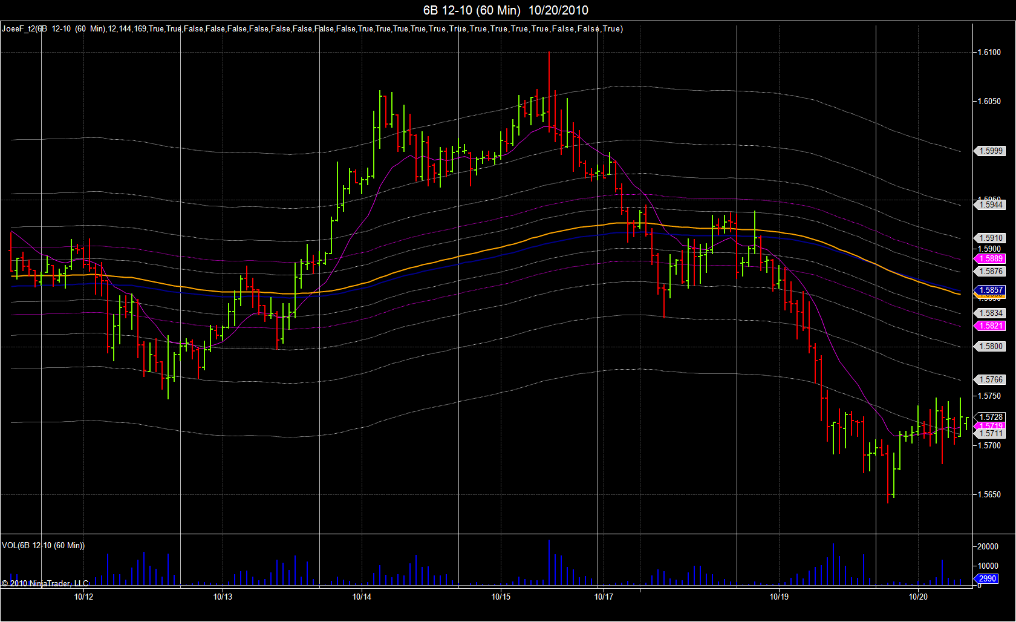1016x622 pixels.
Task: Select the 1.5728 price marker
Action: coord(990,417)
